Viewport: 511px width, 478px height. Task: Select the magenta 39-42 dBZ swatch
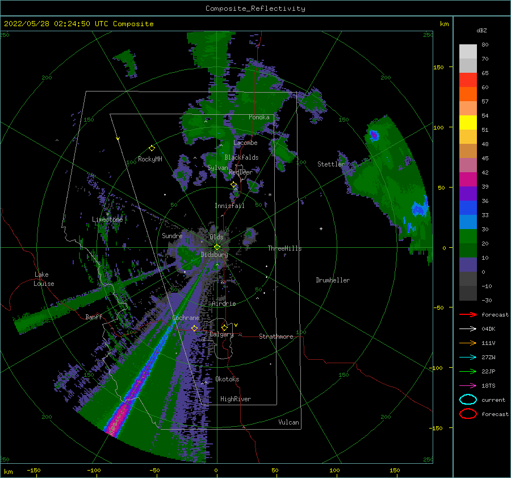pos(468,180)
